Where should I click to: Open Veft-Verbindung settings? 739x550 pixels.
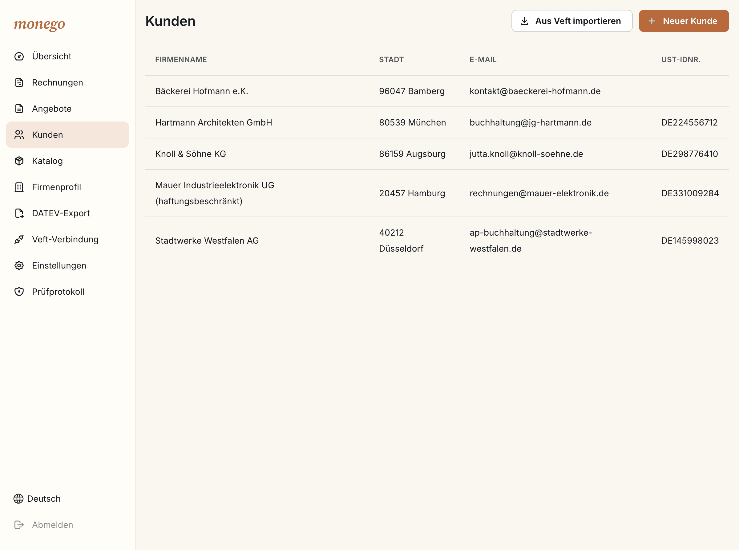pos(67,239)
